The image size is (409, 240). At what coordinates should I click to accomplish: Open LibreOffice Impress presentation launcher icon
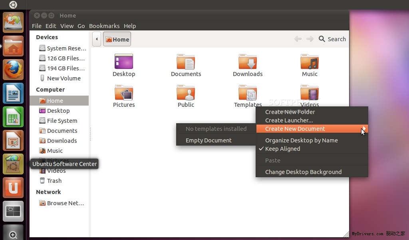click(x=13, y=141)
